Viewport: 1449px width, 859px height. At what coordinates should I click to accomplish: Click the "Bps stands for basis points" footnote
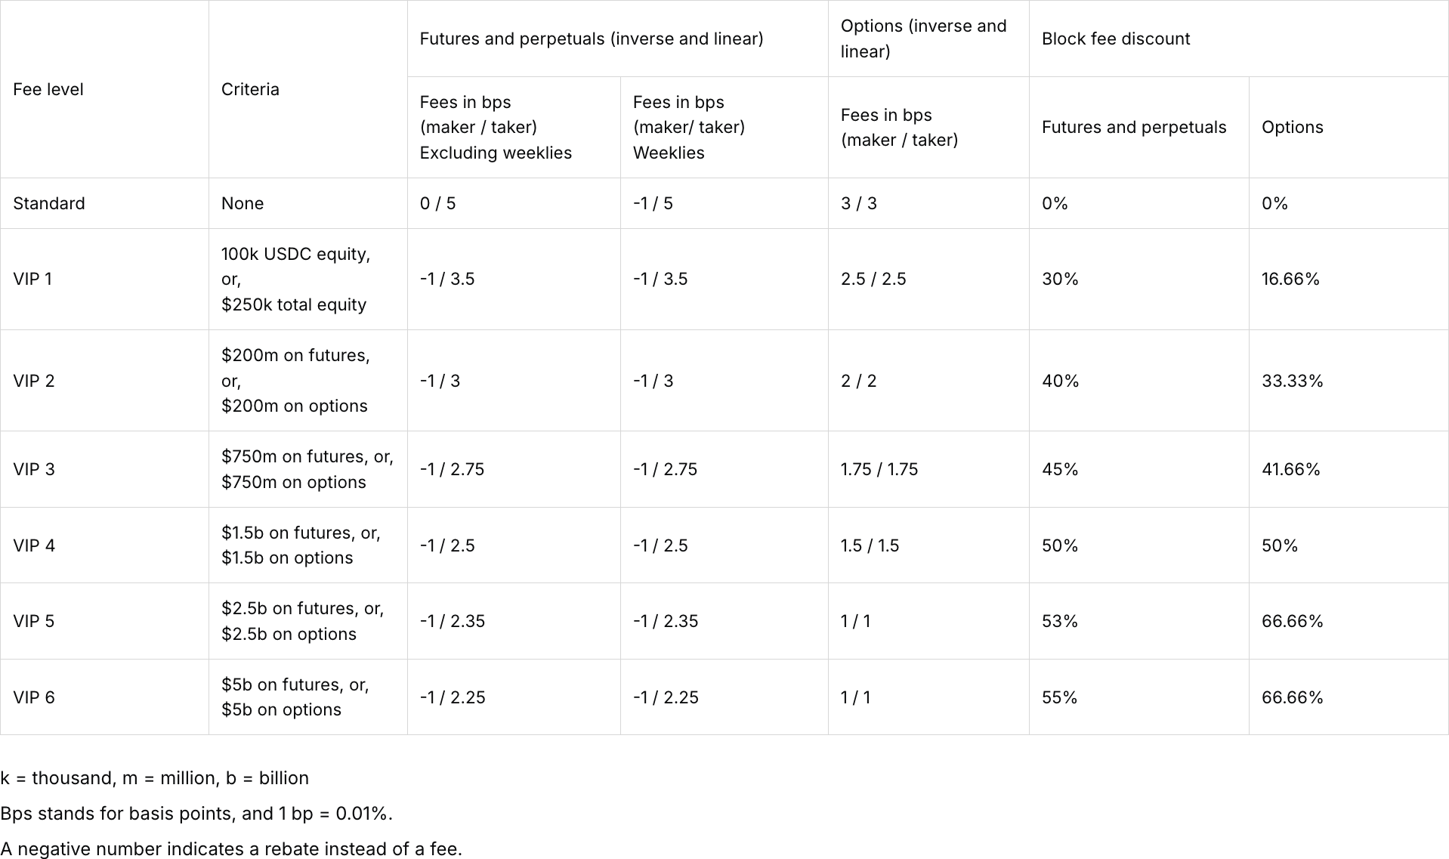coord(196,814)
